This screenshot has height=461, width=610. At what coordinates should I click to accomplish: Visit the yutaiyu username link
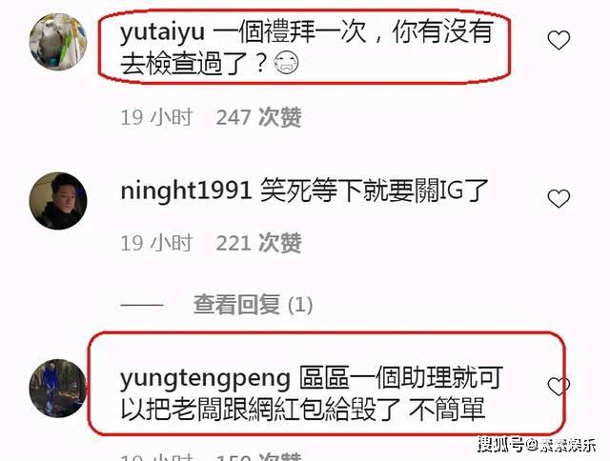(162, 32)
